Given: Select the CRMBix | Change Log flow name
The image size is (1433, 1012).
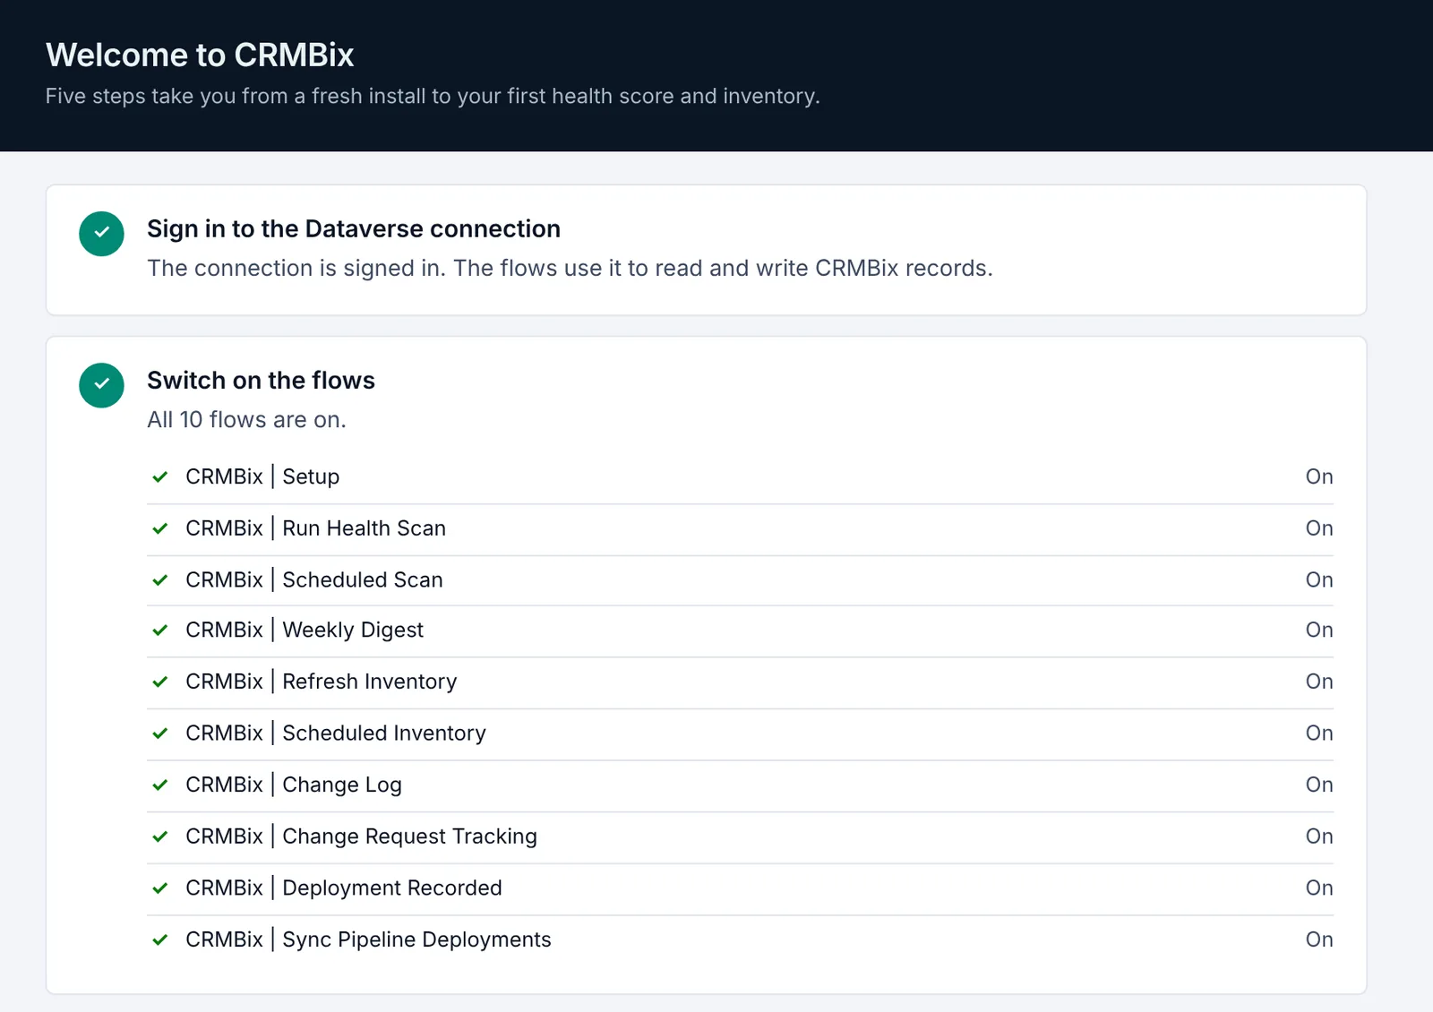Looking at the screenshot, I should click(x=294, y=785).
